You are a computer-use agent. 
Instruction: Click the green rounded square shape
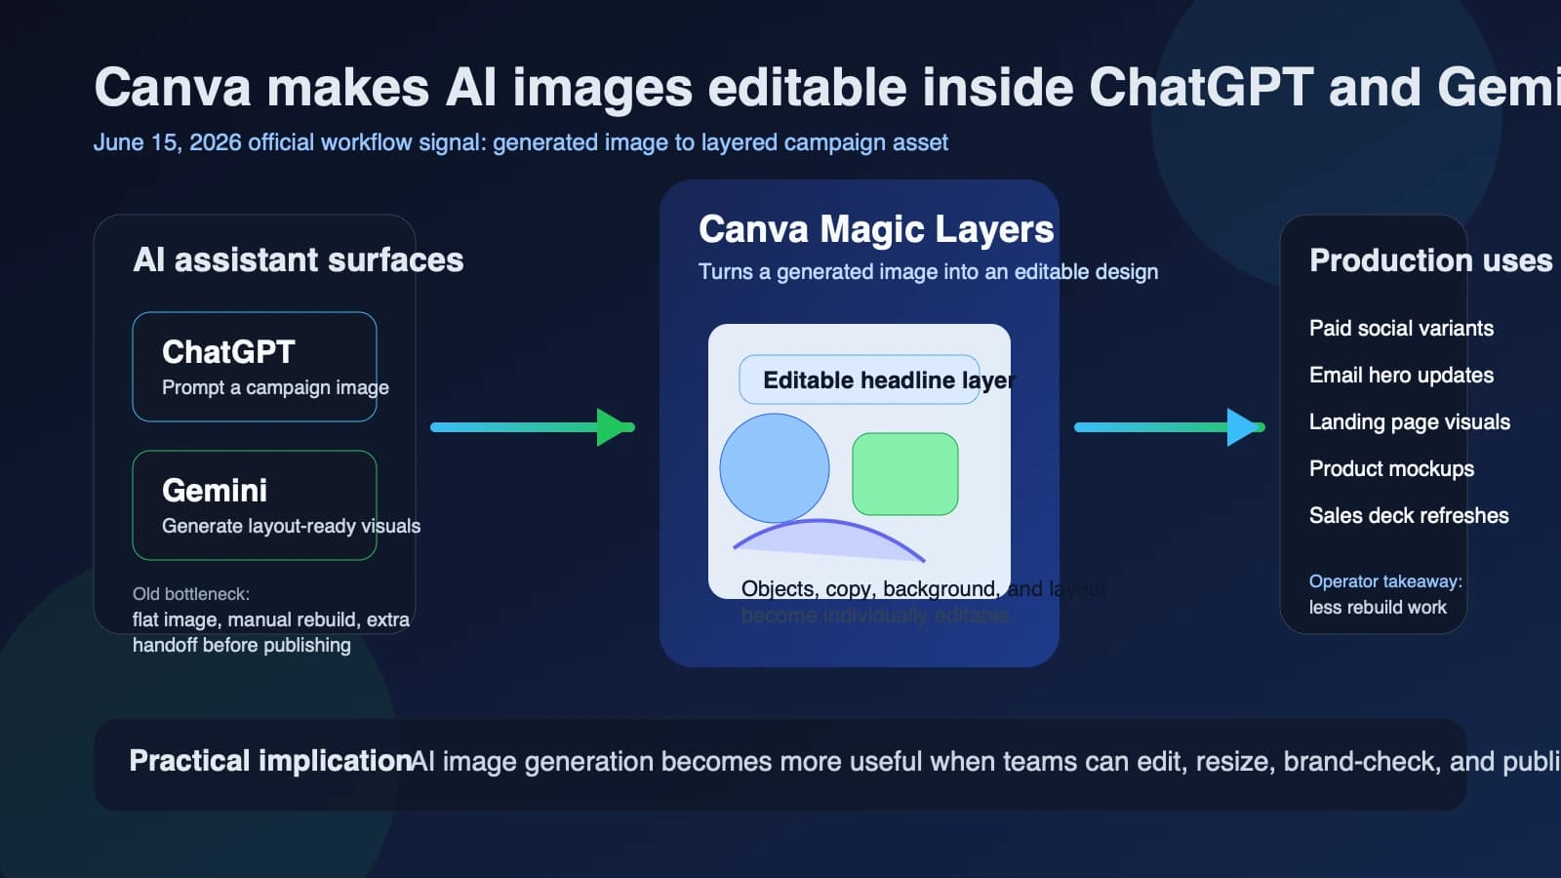click(x=905, y=474)
